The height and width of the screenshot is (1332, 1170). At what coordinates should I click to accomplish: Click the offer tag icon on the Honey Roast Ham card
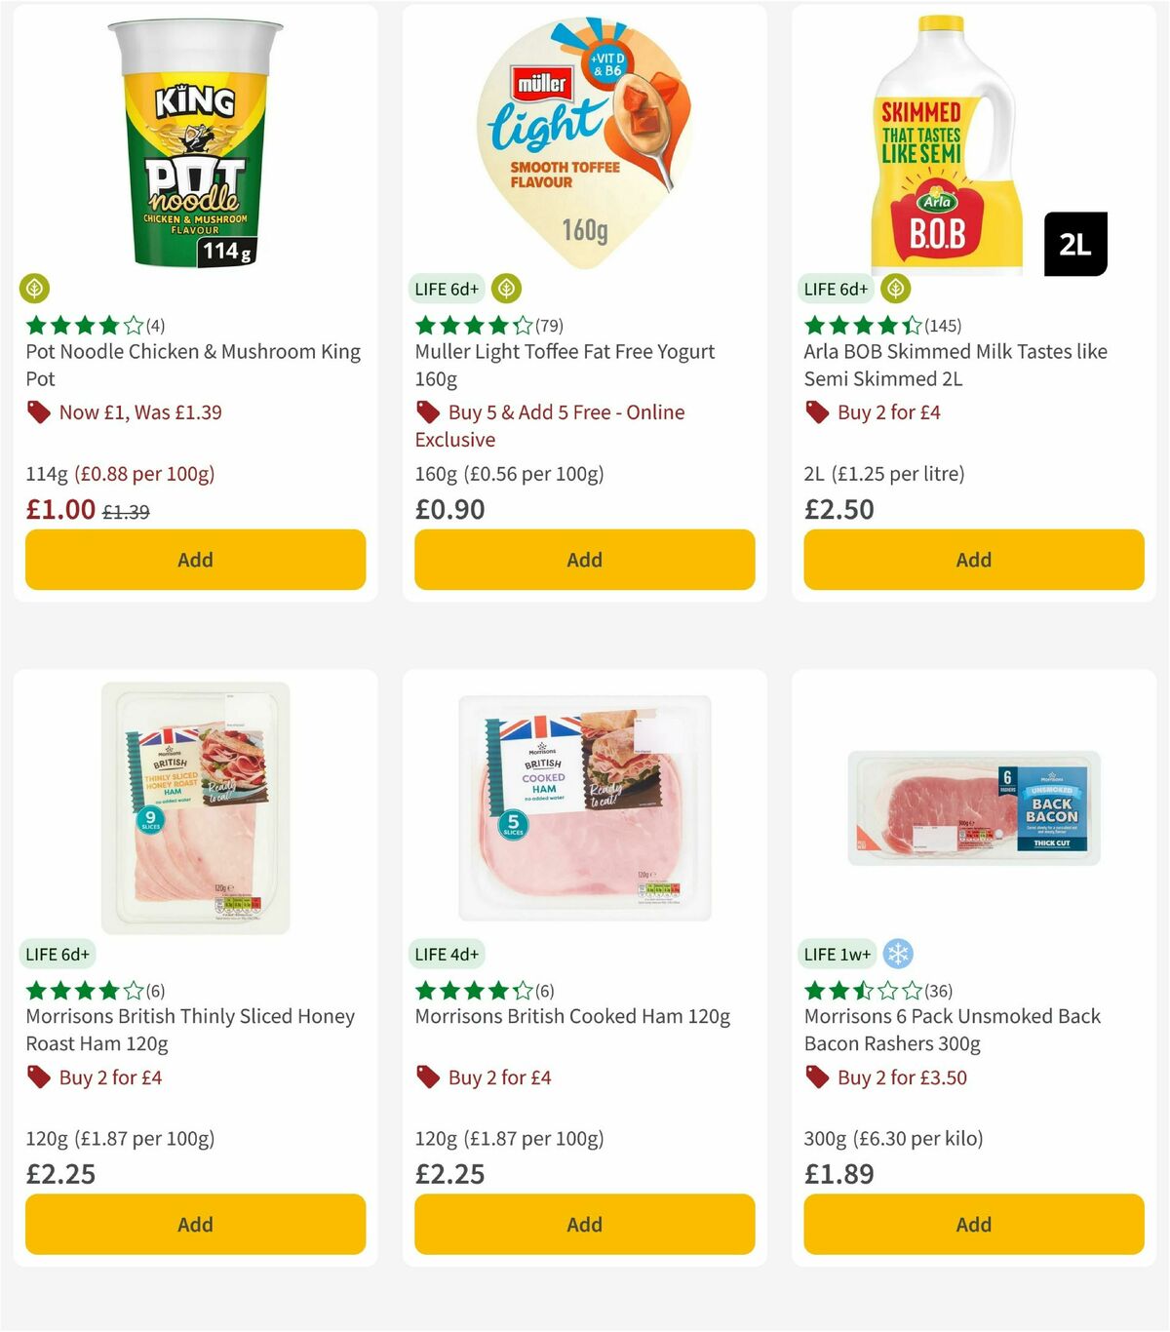point(38,1077)
